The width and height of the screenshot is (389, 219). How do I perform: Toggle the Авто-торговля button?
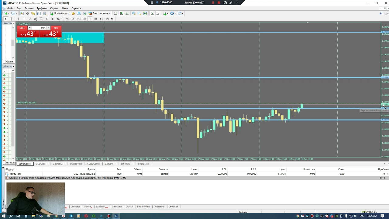(99, 13)
